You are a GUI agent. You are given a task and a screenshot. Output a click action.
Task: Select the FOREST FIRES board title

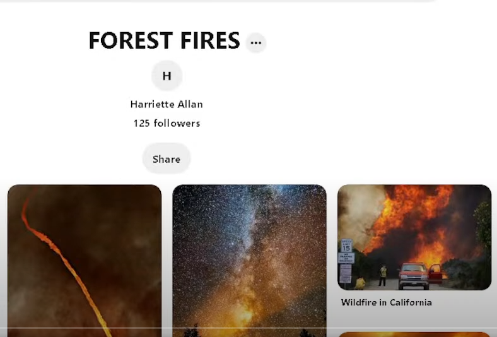point(164,40)
